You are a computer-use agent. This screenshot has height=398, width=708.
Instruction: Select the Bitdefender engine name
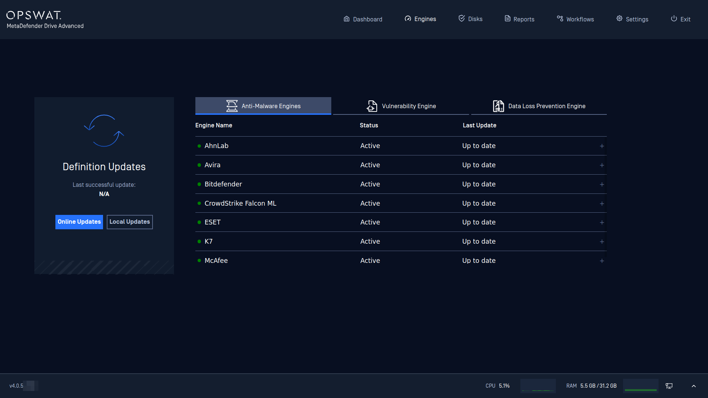coord(223,184)
